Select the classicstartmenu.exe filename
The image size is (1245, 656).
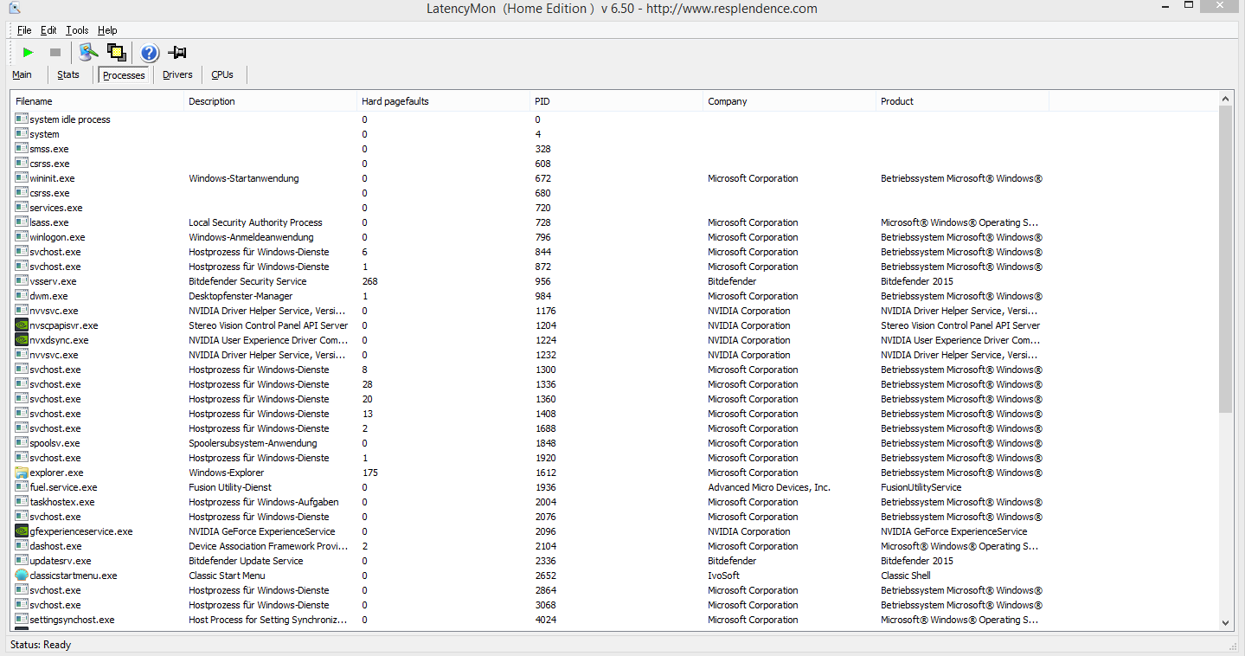point(73,576)
